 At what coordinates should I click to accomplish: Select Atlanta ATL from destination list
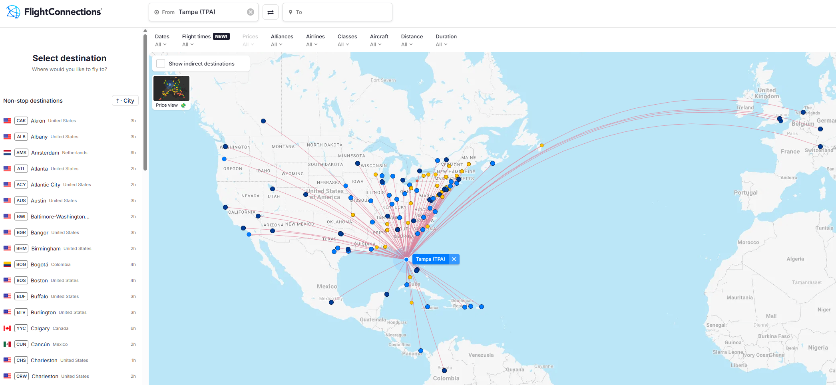pyautogui.click(x=39, y=169)
